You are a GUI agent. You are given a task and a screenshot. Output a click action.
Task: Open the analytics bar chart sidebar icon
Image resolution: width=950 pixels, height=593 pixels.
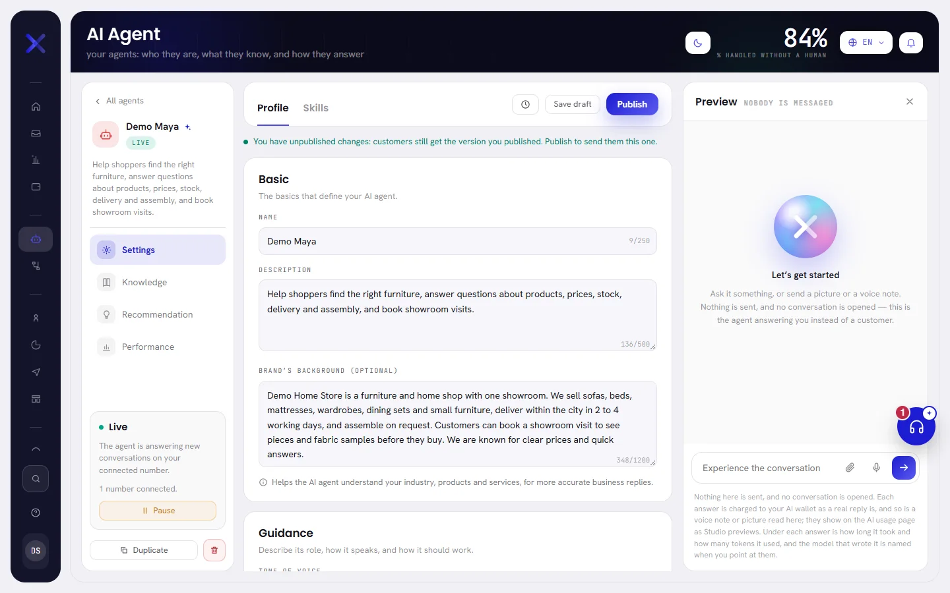36,160
